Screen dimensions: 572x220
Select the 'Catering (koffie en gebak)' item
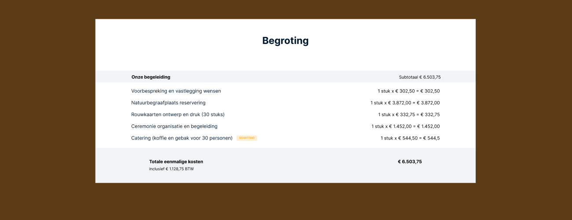pos(182,138)
